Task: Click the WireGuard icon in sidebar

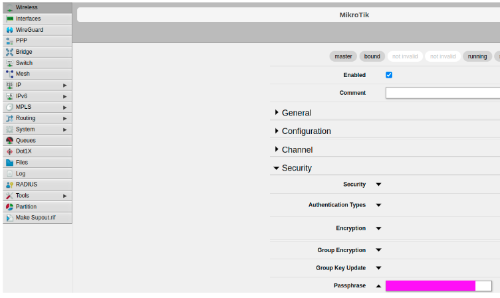Action: tap(9, 30)
